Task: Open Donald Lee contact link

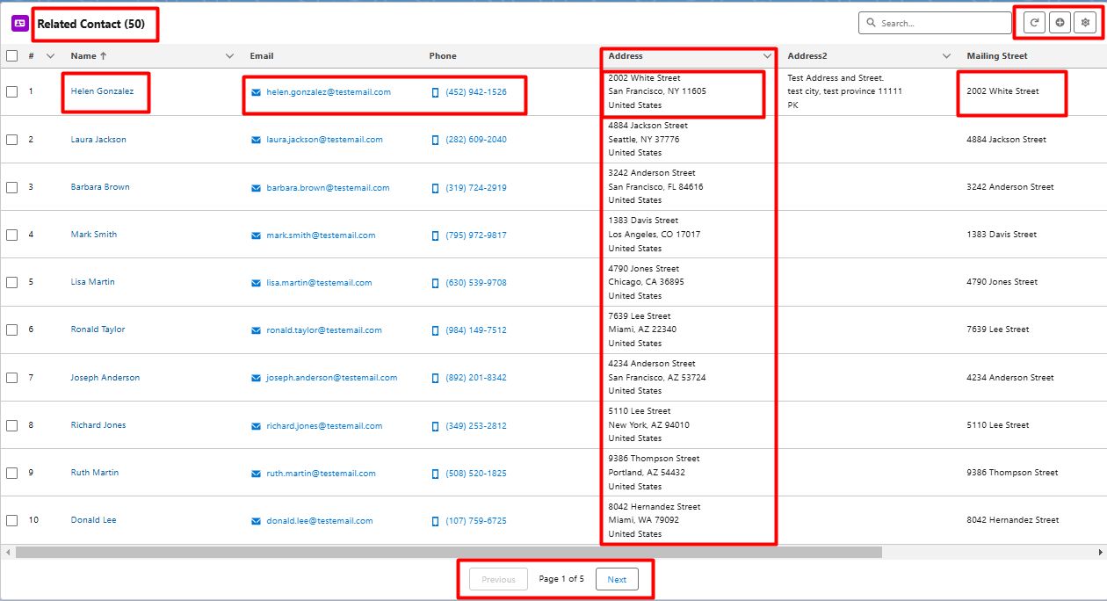Action: pos(93,520)
